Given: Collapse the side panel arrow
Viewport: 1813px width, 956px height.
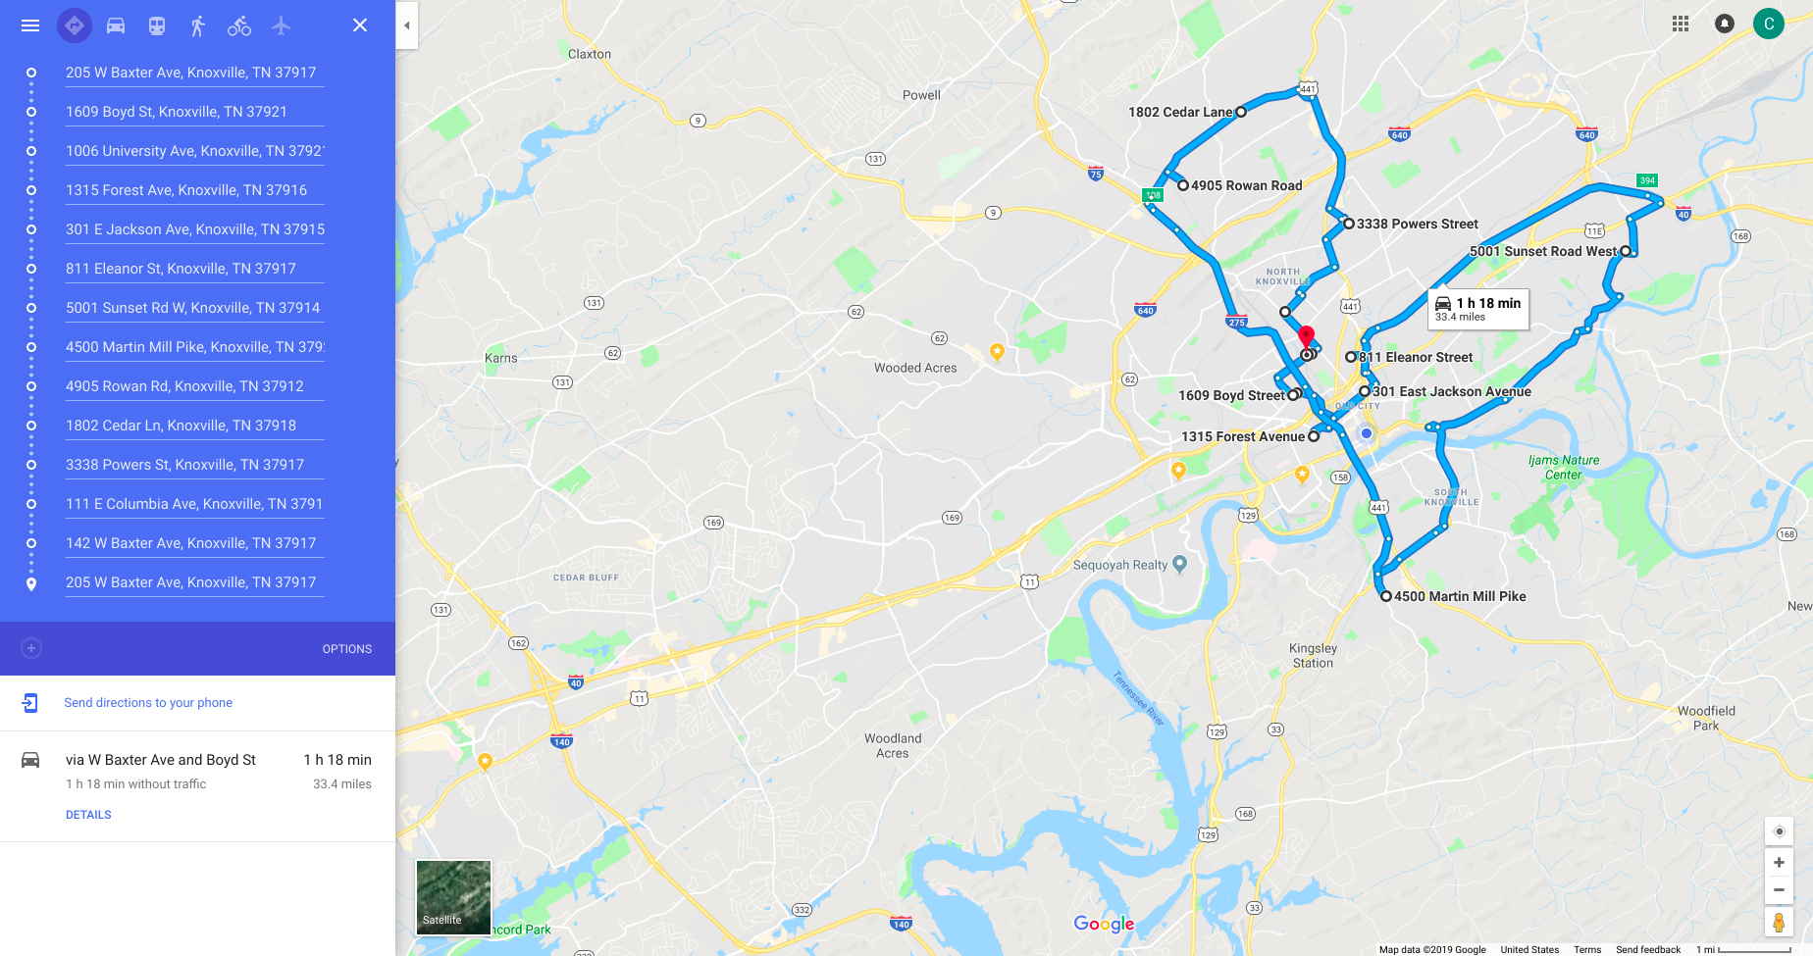Looking at the screenshot, I should (407, 25).
